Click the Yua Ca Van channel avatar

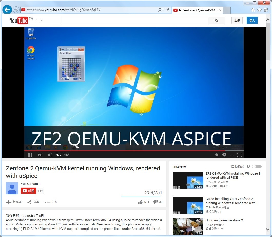point(12,188)
